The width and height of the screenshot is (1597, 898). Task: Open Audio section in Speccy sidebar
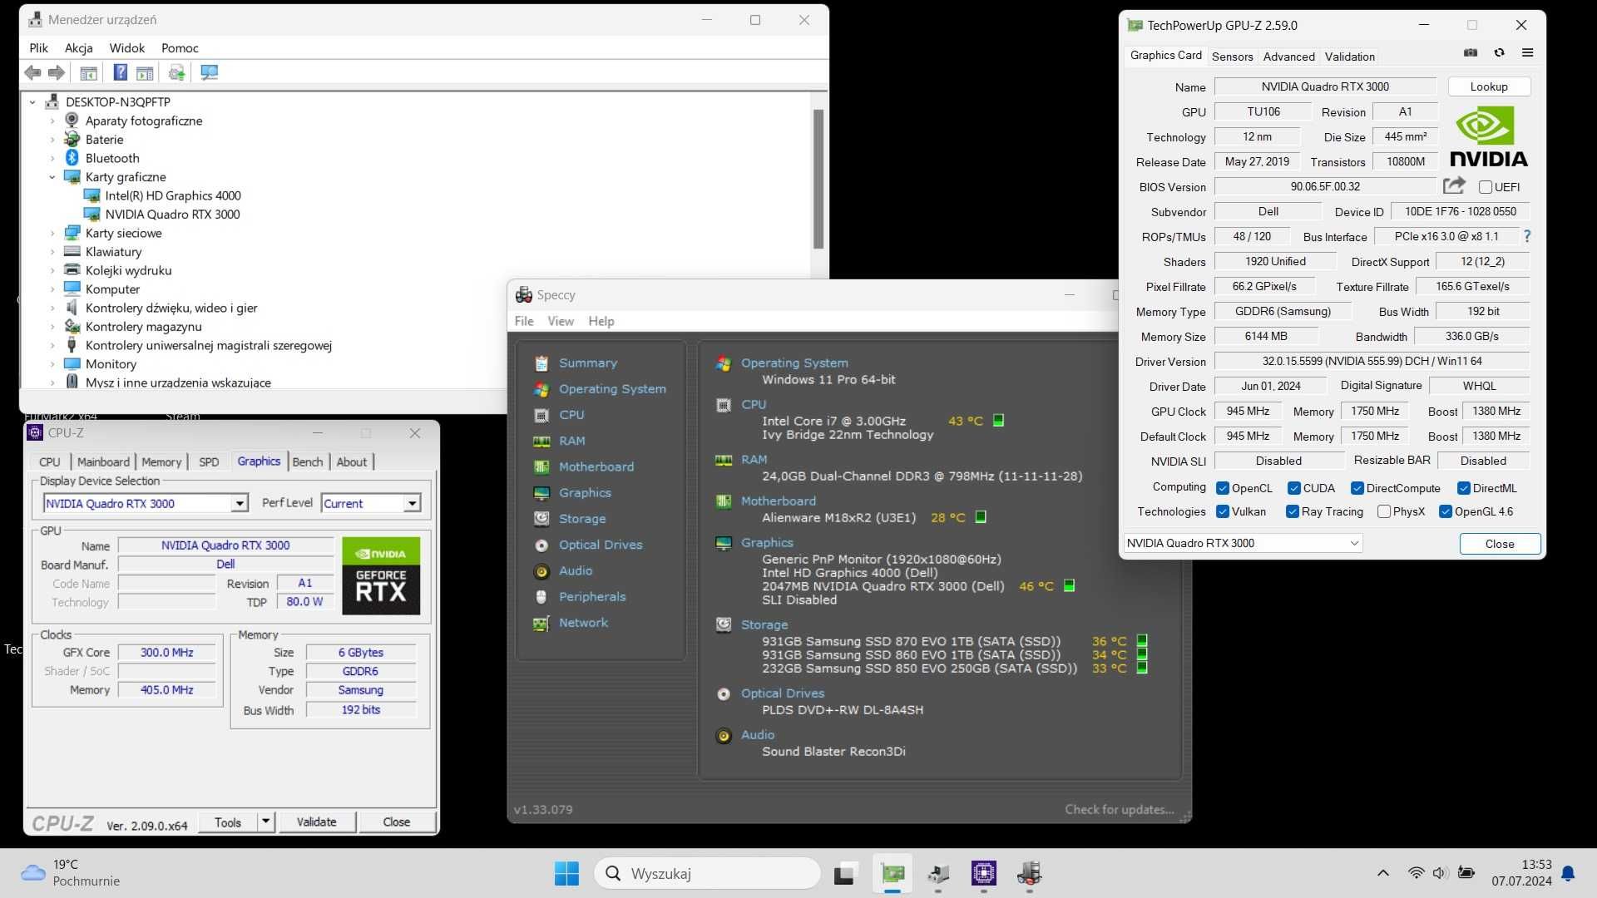pos(576,571)
